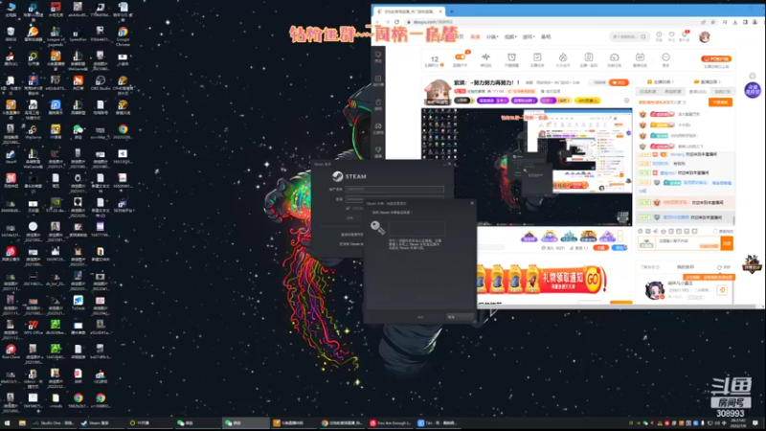The image size is (766, 431).
Task: Click the 礼物领取通知 GO banner
Action: (x=541, y=280)
